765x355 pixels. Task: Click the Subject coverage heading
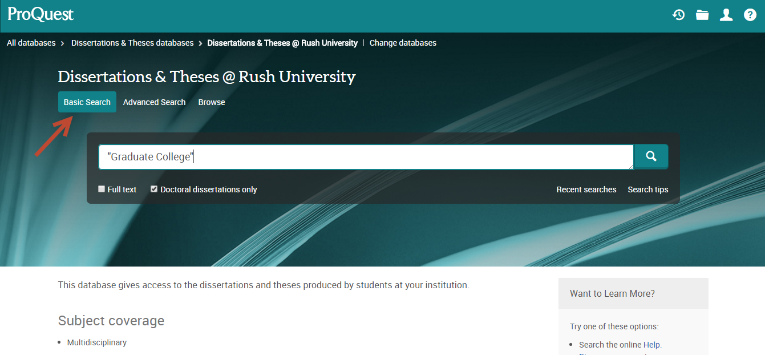tap(111, 321)
